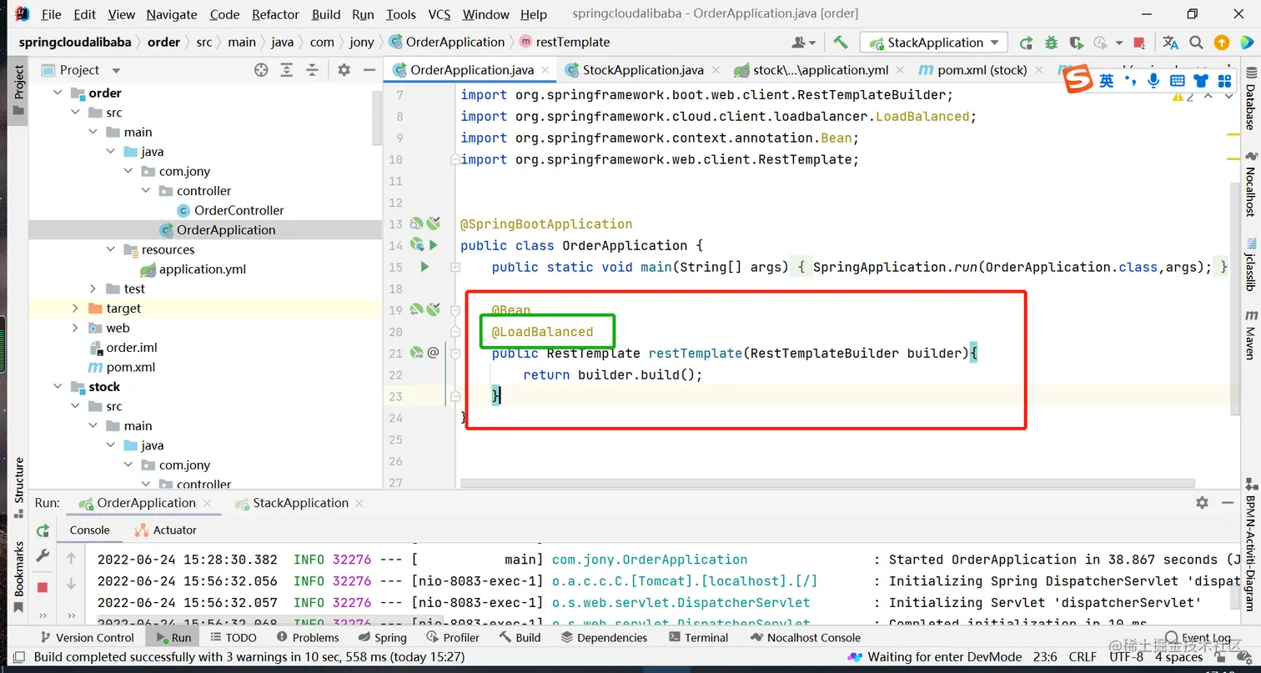Build the project with the hammer icon
The width and height of the screenshot is (1261, 673).
coord(841,43)
